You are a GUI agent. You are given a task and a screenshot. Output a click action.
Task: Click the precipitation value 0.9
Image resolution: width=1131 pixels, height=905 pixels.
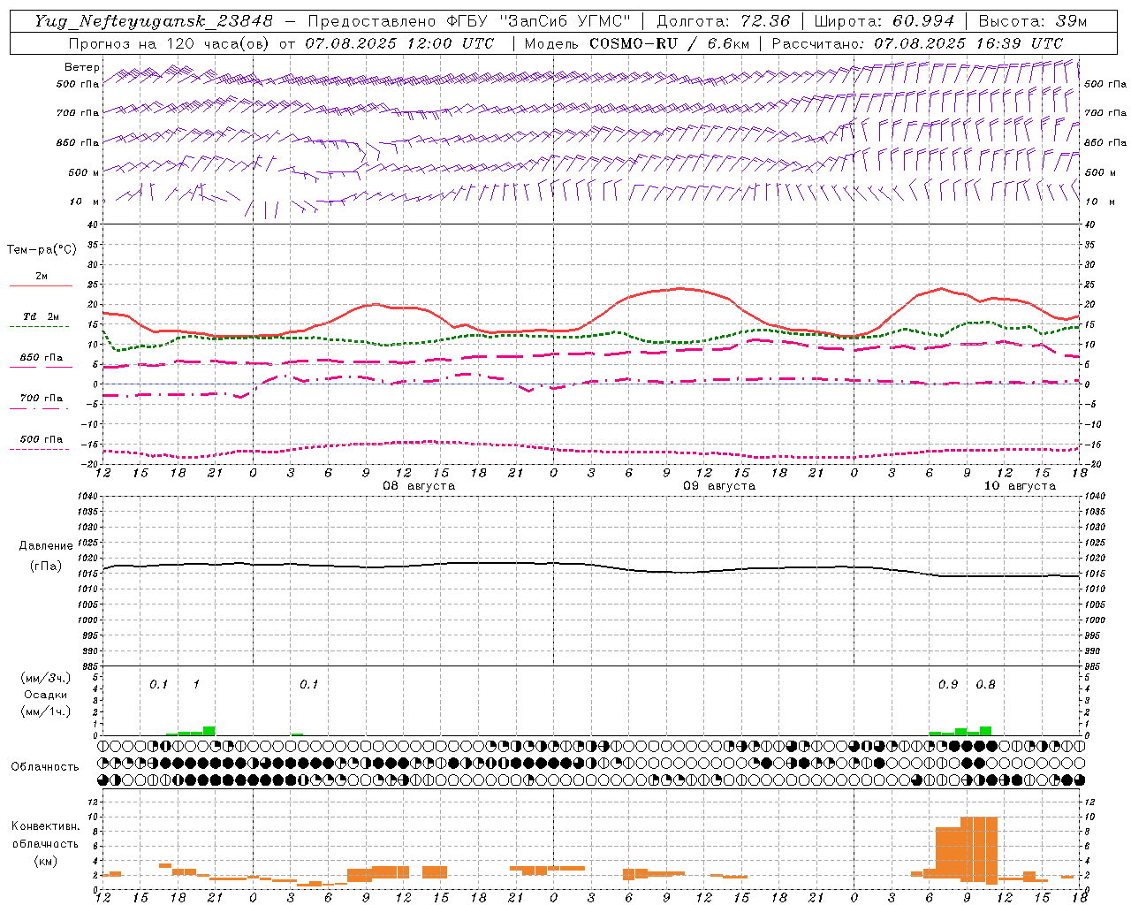coord(948,685)
